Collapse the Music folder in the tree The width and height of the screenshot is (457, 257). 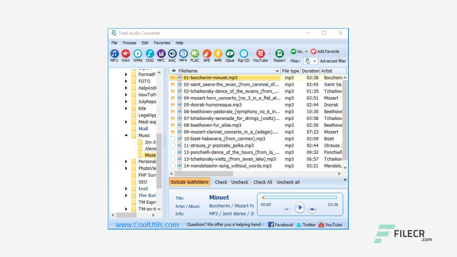pos(126,135)
